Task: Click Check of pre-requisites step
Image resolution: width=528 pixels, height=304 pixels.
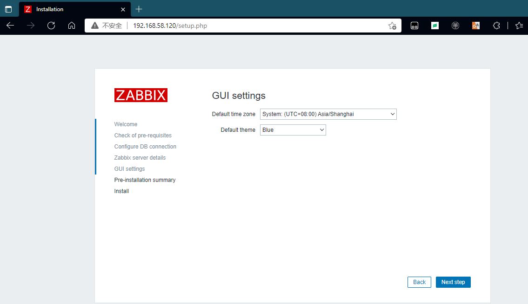Action: click(x=143, y=136)
